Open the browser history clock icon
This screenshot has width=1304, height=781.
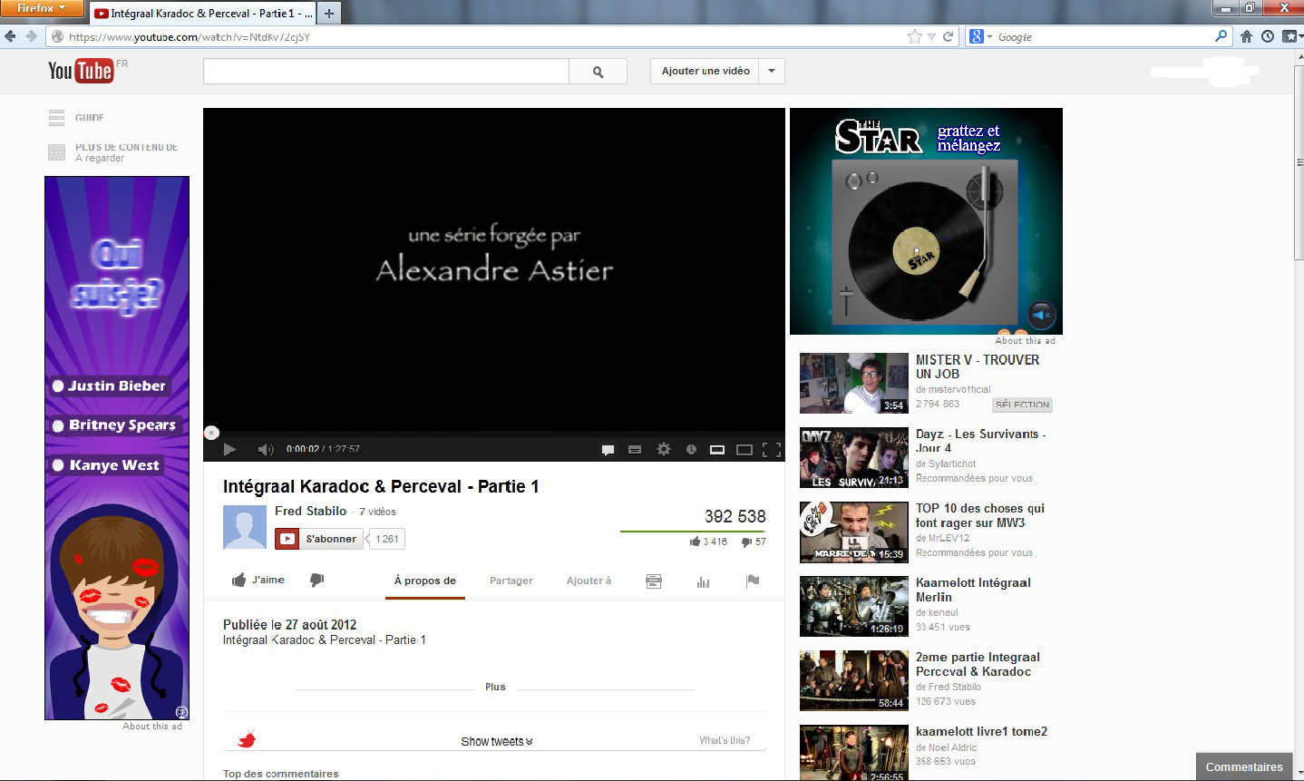coord(1268,36)
